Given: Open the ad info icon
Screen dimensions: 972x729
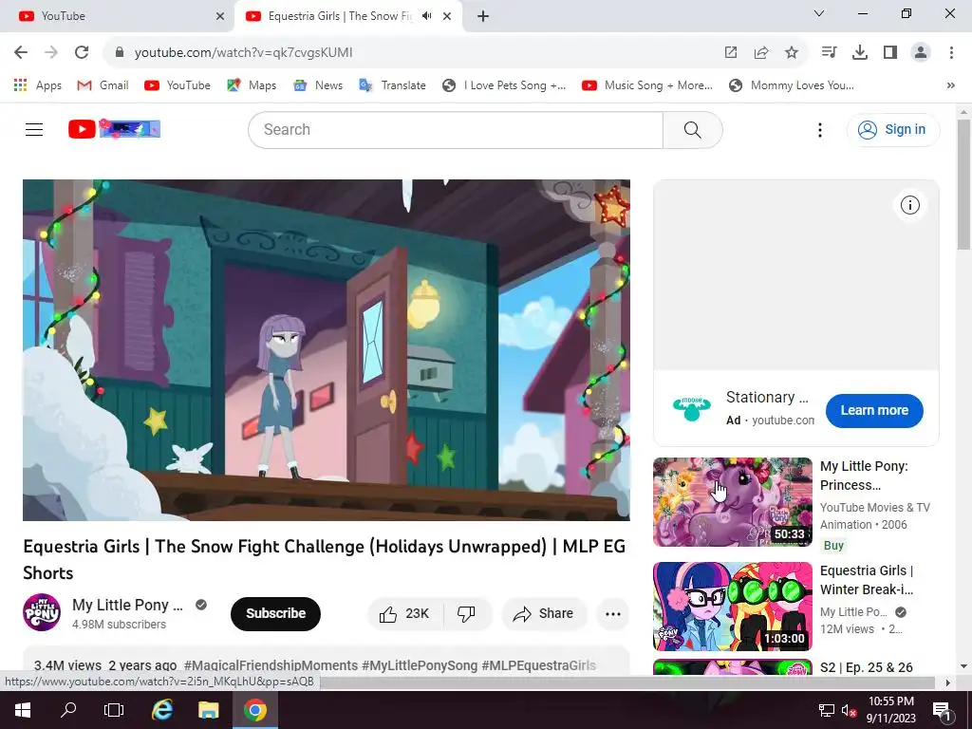Looking at the screenshot, I should (x=909, y=205).
